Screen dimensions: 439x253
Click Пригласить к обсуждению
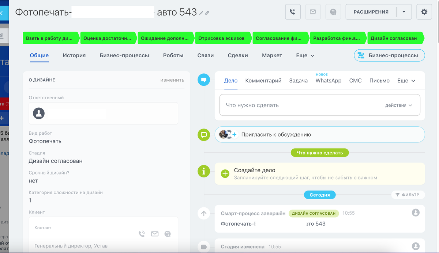276,134
